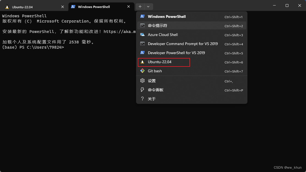The image size is (306, 172).
Task: Click the (base) PS C:\Users\79824> prompt line
Action: (33, 47)
